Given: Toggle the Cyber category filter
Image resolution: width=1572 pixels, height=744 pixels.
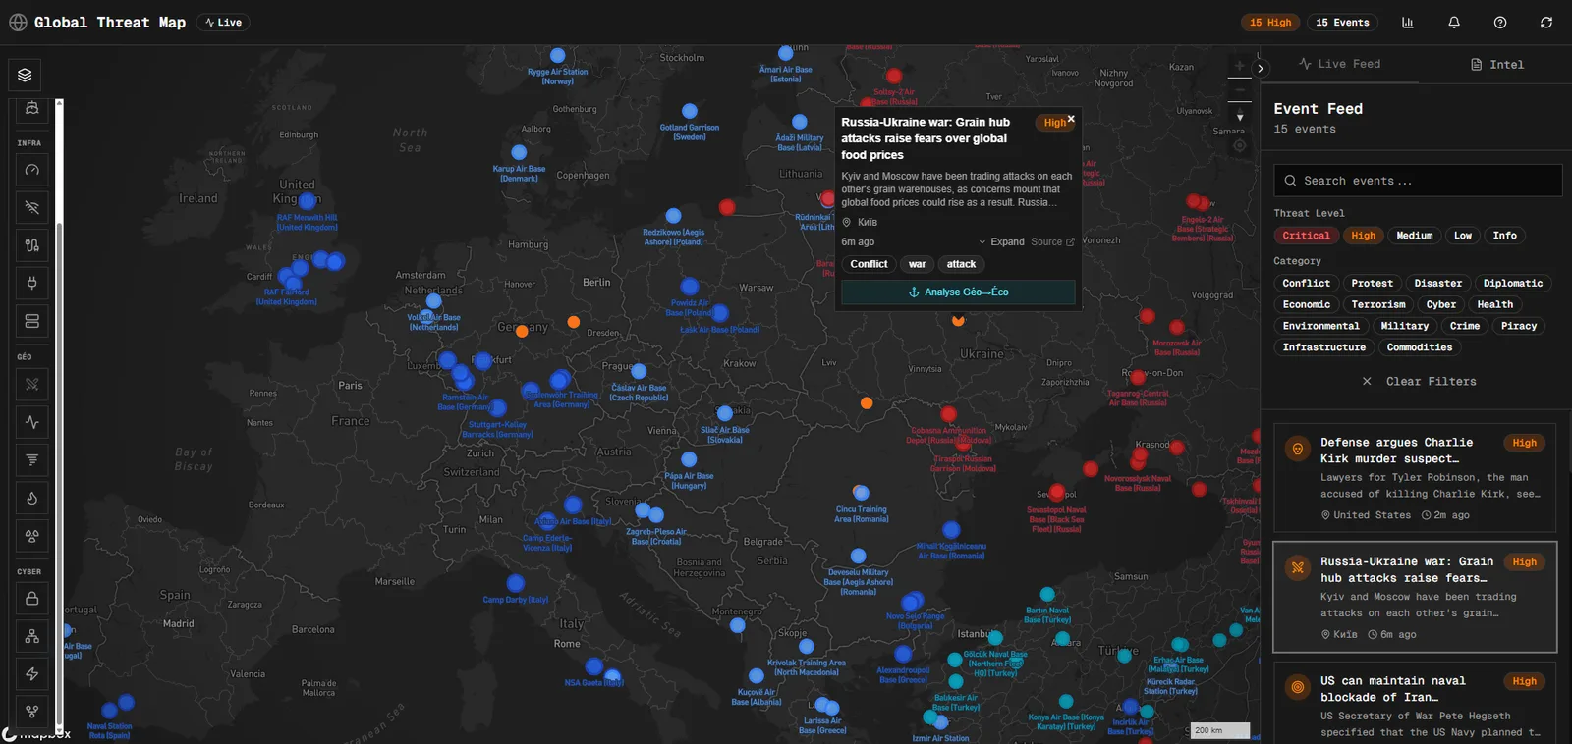Looking at the screenshot, I should 1440,305.
